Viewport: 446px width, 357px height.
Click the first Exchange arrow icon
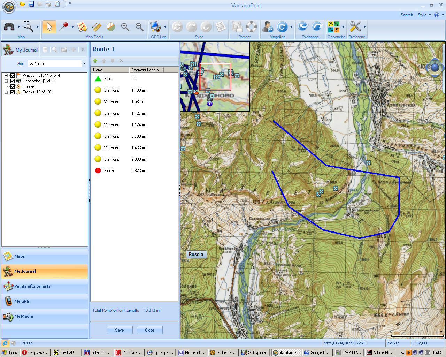point(303,26)
